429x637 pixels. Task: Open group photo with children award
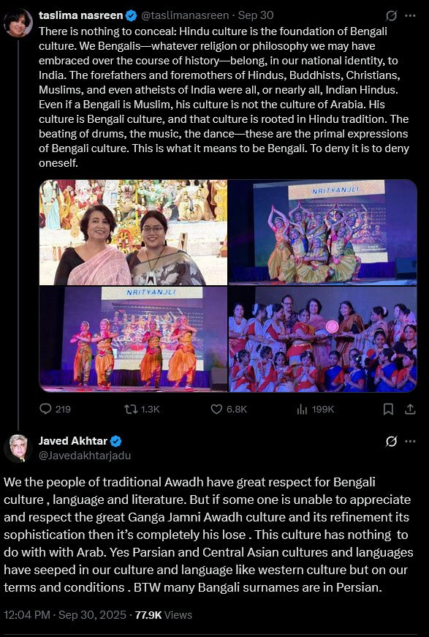tap(322, 339)
